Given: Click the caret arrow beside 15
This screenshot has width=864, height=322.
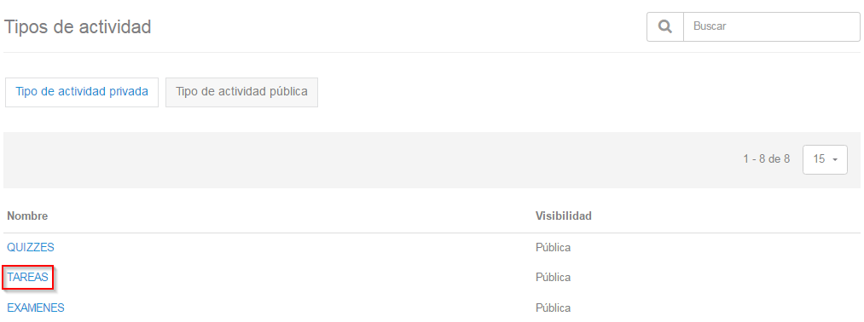Looking at the screenshot, I should point(835,160).
